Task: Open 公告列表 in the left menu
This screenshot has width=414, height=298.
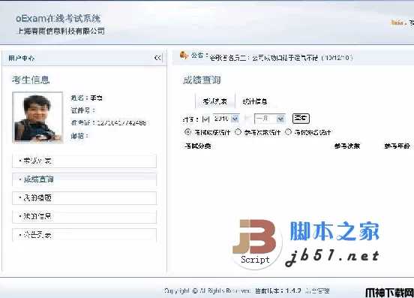Action: [x=84, y=235]
